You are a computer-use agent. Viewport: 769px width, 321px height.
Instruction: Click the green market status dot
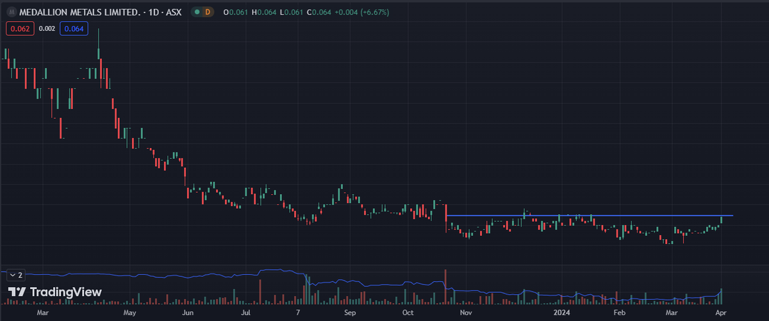[195, 12]
